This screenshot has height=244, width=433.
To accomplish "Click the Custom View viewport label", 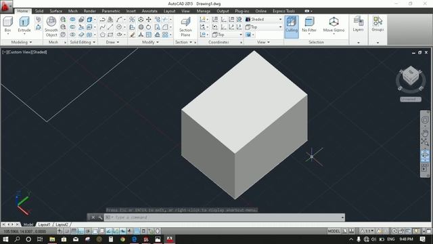I will tap(19, 52).
